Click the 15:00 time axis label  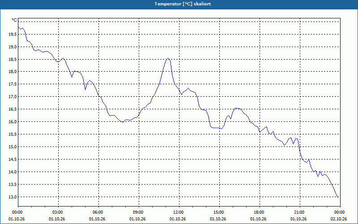coord(219,212)
